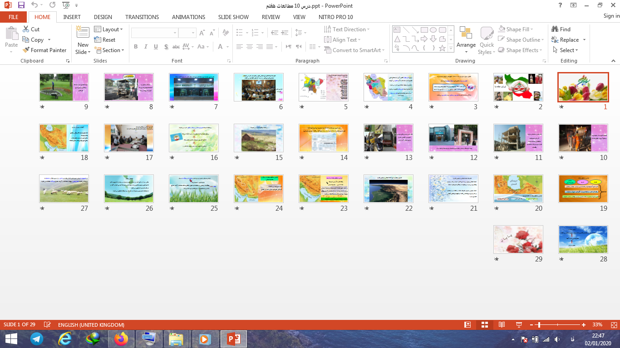
Task: Click the Sign in link
Action: 611,16
